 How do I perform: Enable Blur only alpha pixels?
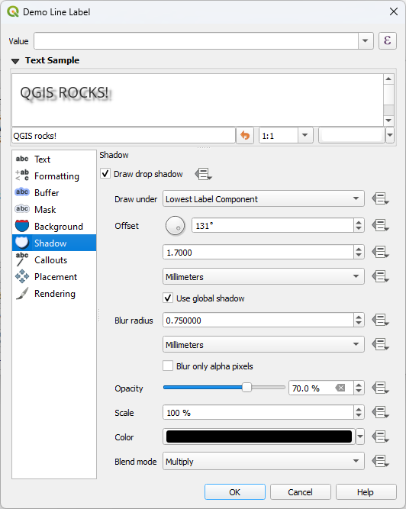click(x=168, y=366)
